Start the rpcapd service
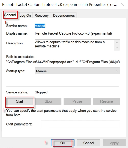 (20, 101)
